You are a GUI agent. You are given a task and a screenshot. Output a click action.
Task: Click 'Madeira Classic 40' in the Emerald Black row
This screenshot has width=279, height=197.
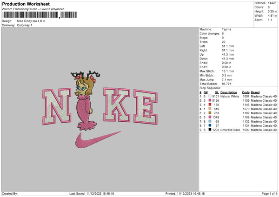(264, 130)
